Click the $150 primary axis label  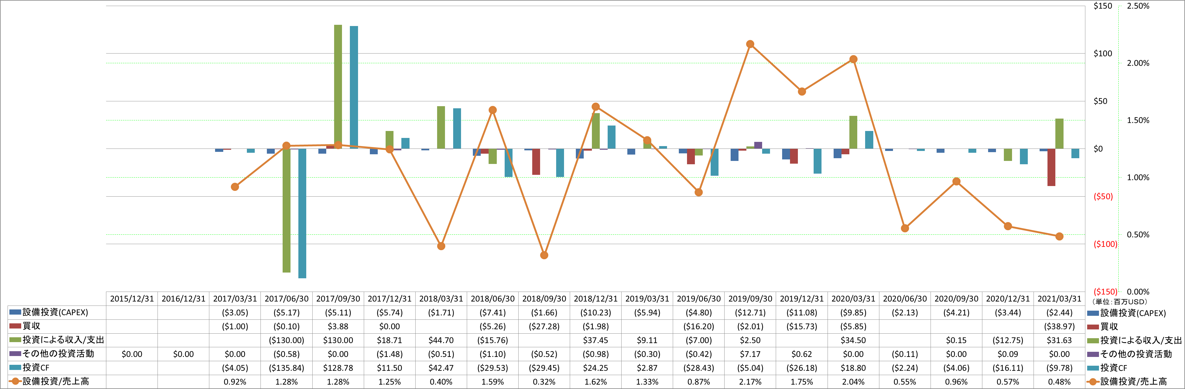1103,6
